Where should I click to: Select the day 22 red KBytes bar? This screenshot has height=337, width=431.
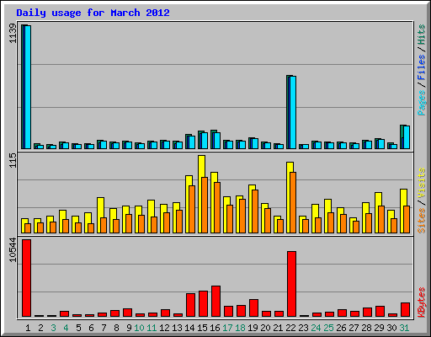point(292,284)
